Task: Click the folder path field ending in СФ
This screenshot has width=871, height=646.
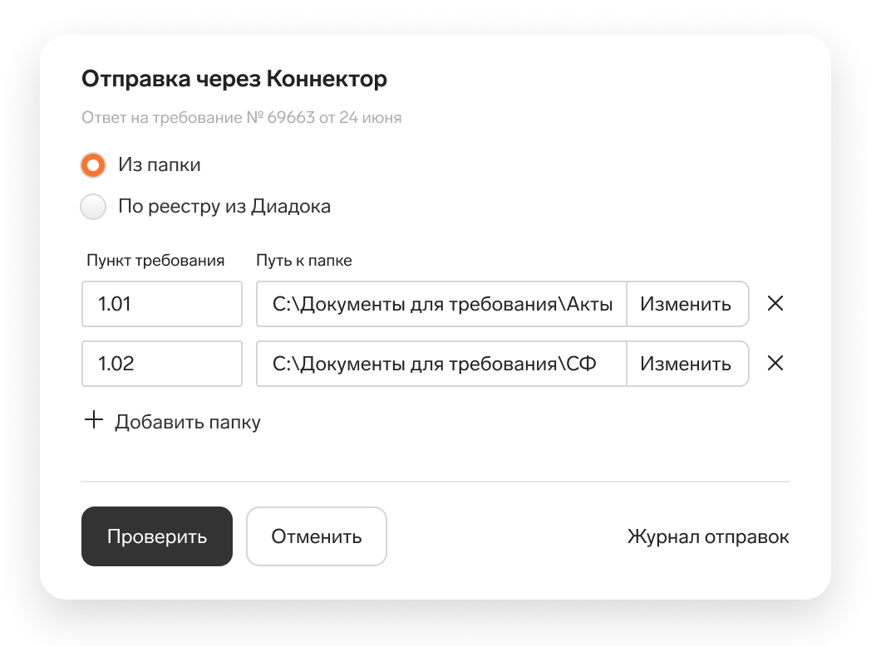Action: point(441,364)
